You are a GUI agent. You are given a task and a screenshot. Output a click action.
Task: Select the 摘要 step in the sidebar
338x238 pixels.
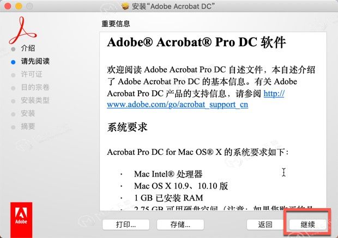pos(28,127)
